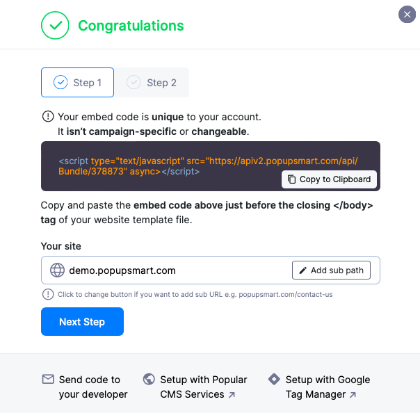Proceed with the Next Step button

(82, 322)
